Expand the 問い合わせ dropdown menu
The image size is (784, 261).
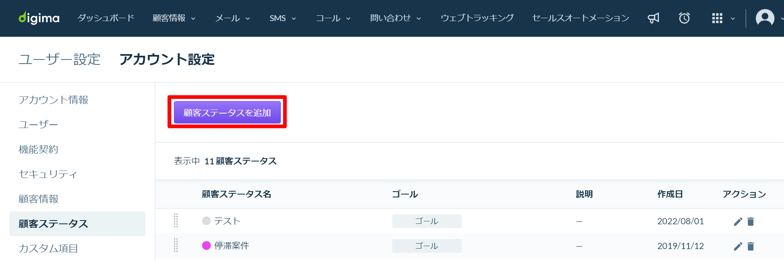click(x=396, y=18)
